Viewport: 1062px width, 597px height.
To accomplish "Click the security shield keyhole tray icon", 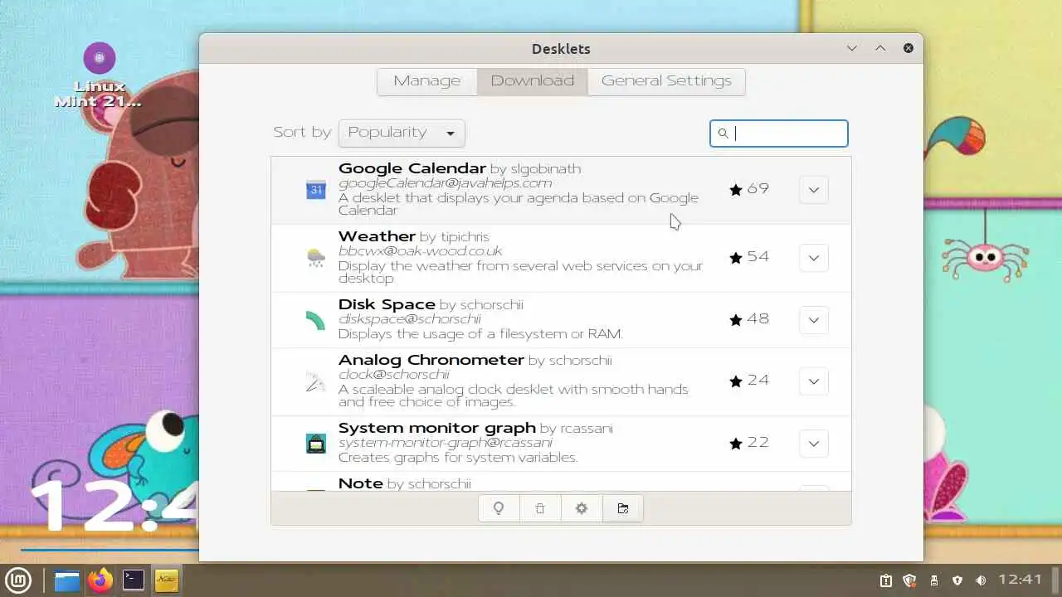I will pyautogui.click(x=957, y=580).
